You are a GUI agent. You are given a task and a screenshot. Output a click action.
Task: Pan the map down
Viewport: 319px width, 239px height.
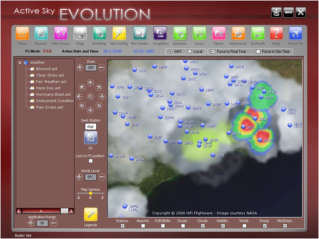pos(90,110)
